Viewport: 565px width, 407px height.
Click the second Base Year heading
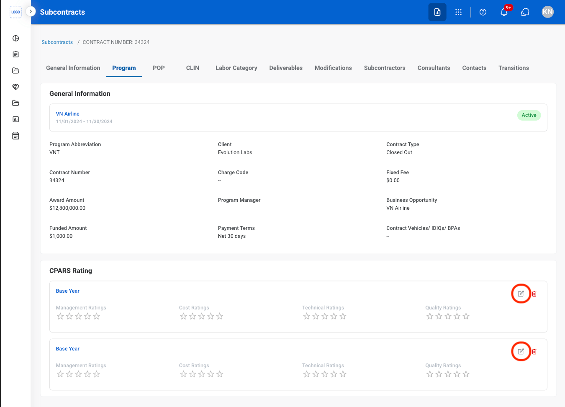pyautogui.click(x=68, y=349)
